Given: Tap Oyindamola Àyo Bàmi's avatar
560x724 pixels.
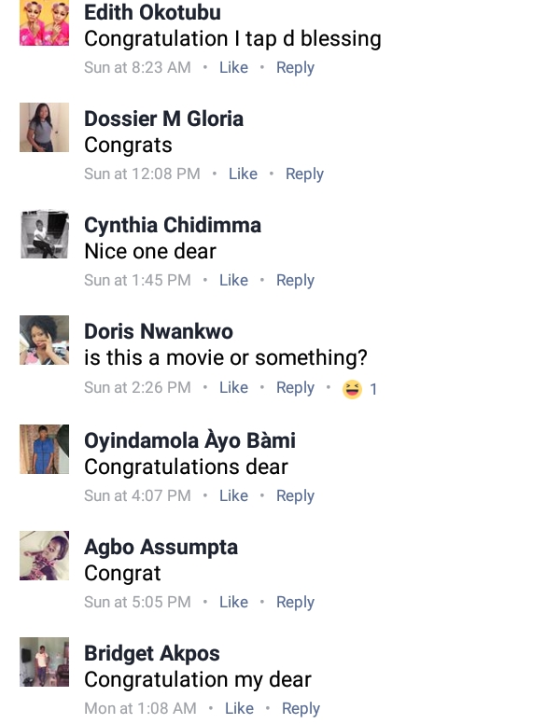Looking at the screenshot, I should 45,449.
